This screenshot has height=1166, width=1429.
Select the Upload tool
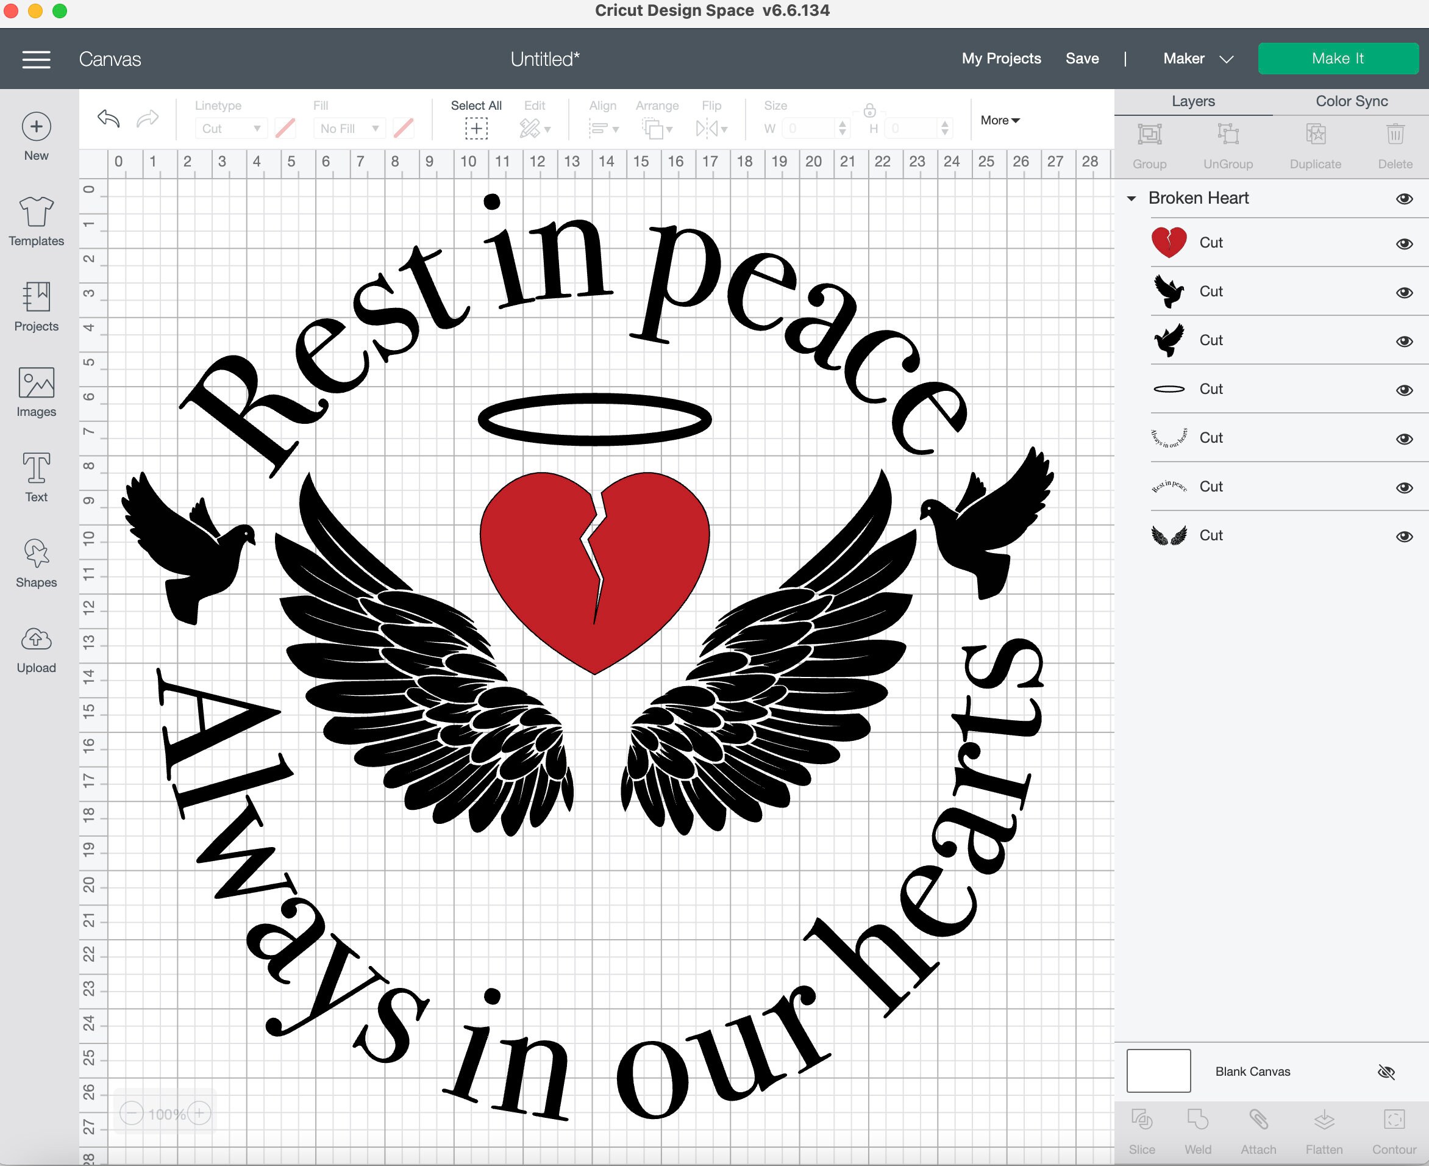coord(35,648)
